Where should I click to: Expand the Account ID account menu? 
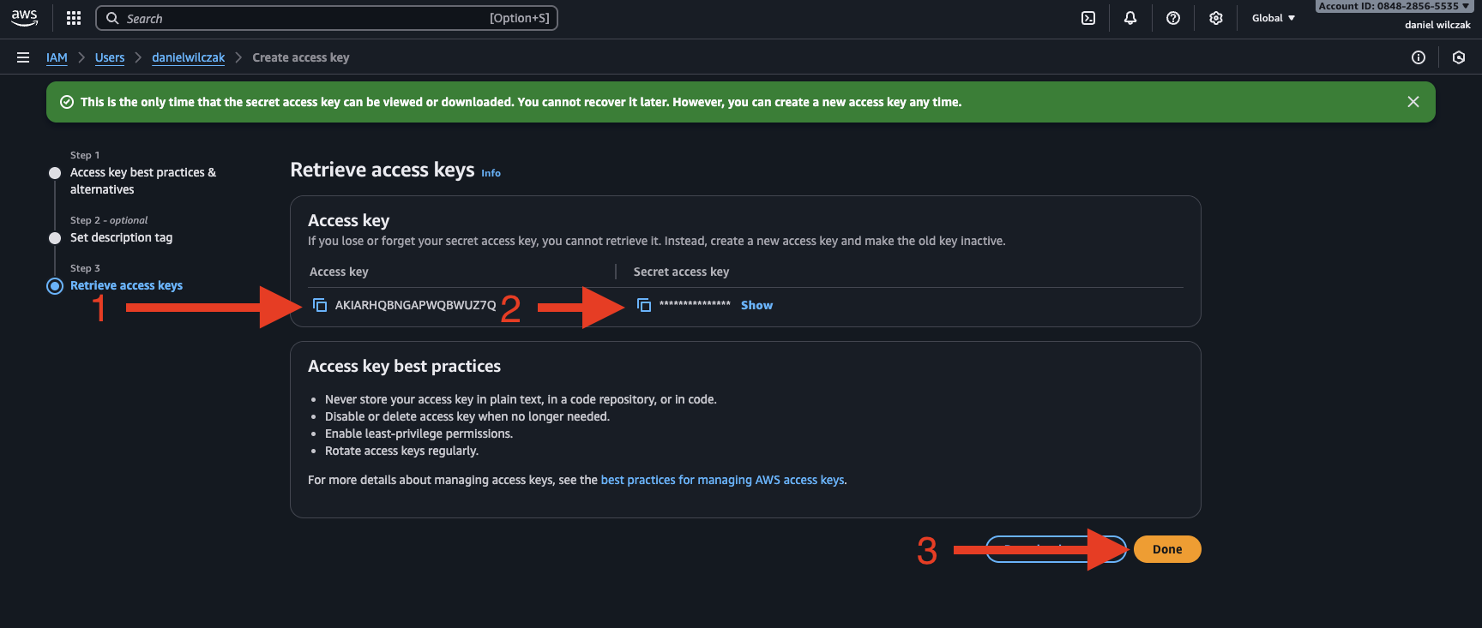tap(1394, 7)
